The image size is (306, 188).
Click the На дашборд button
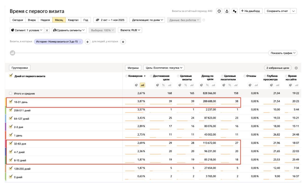(x=251, y=11)
